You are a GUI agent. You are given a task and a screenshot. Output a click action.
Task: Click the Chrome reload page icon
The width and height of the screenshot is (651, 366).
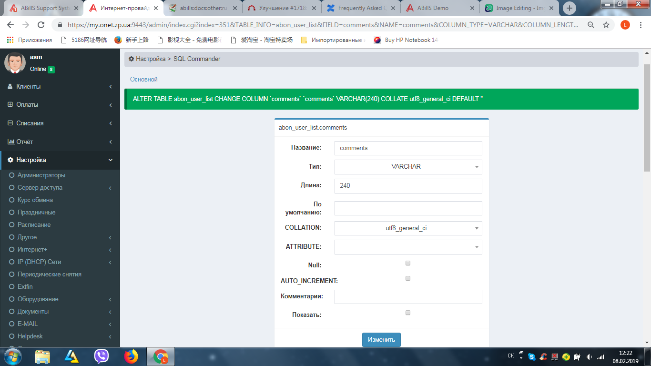41,25
